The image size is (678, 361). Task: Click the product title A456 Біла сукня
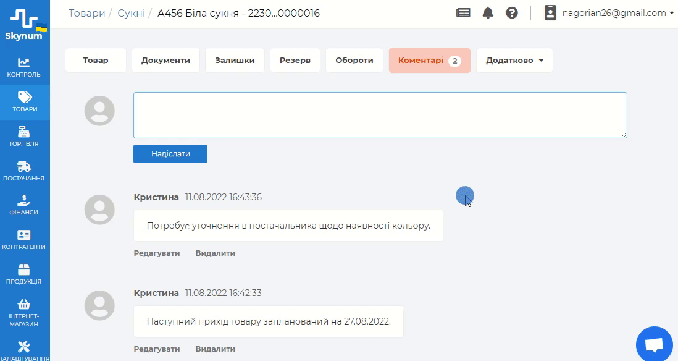pyautogui.click(x=238, y=13)
